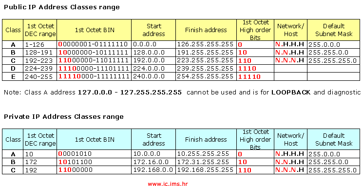Click Public table "1st Octet BIN" header

[x=95, y=30]
